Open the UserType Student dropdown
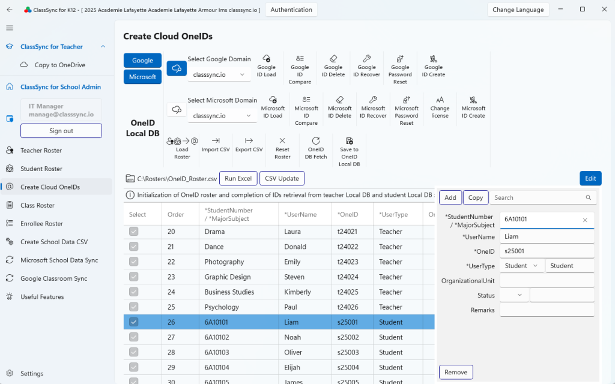The height and width of the screenshot is (384, 615). [x=522, y=266]
